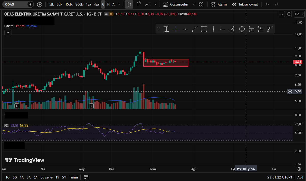Select the measure tool in the drawing toolbar
This screenshot has height=181, width=306.
[x=167, y=29]
